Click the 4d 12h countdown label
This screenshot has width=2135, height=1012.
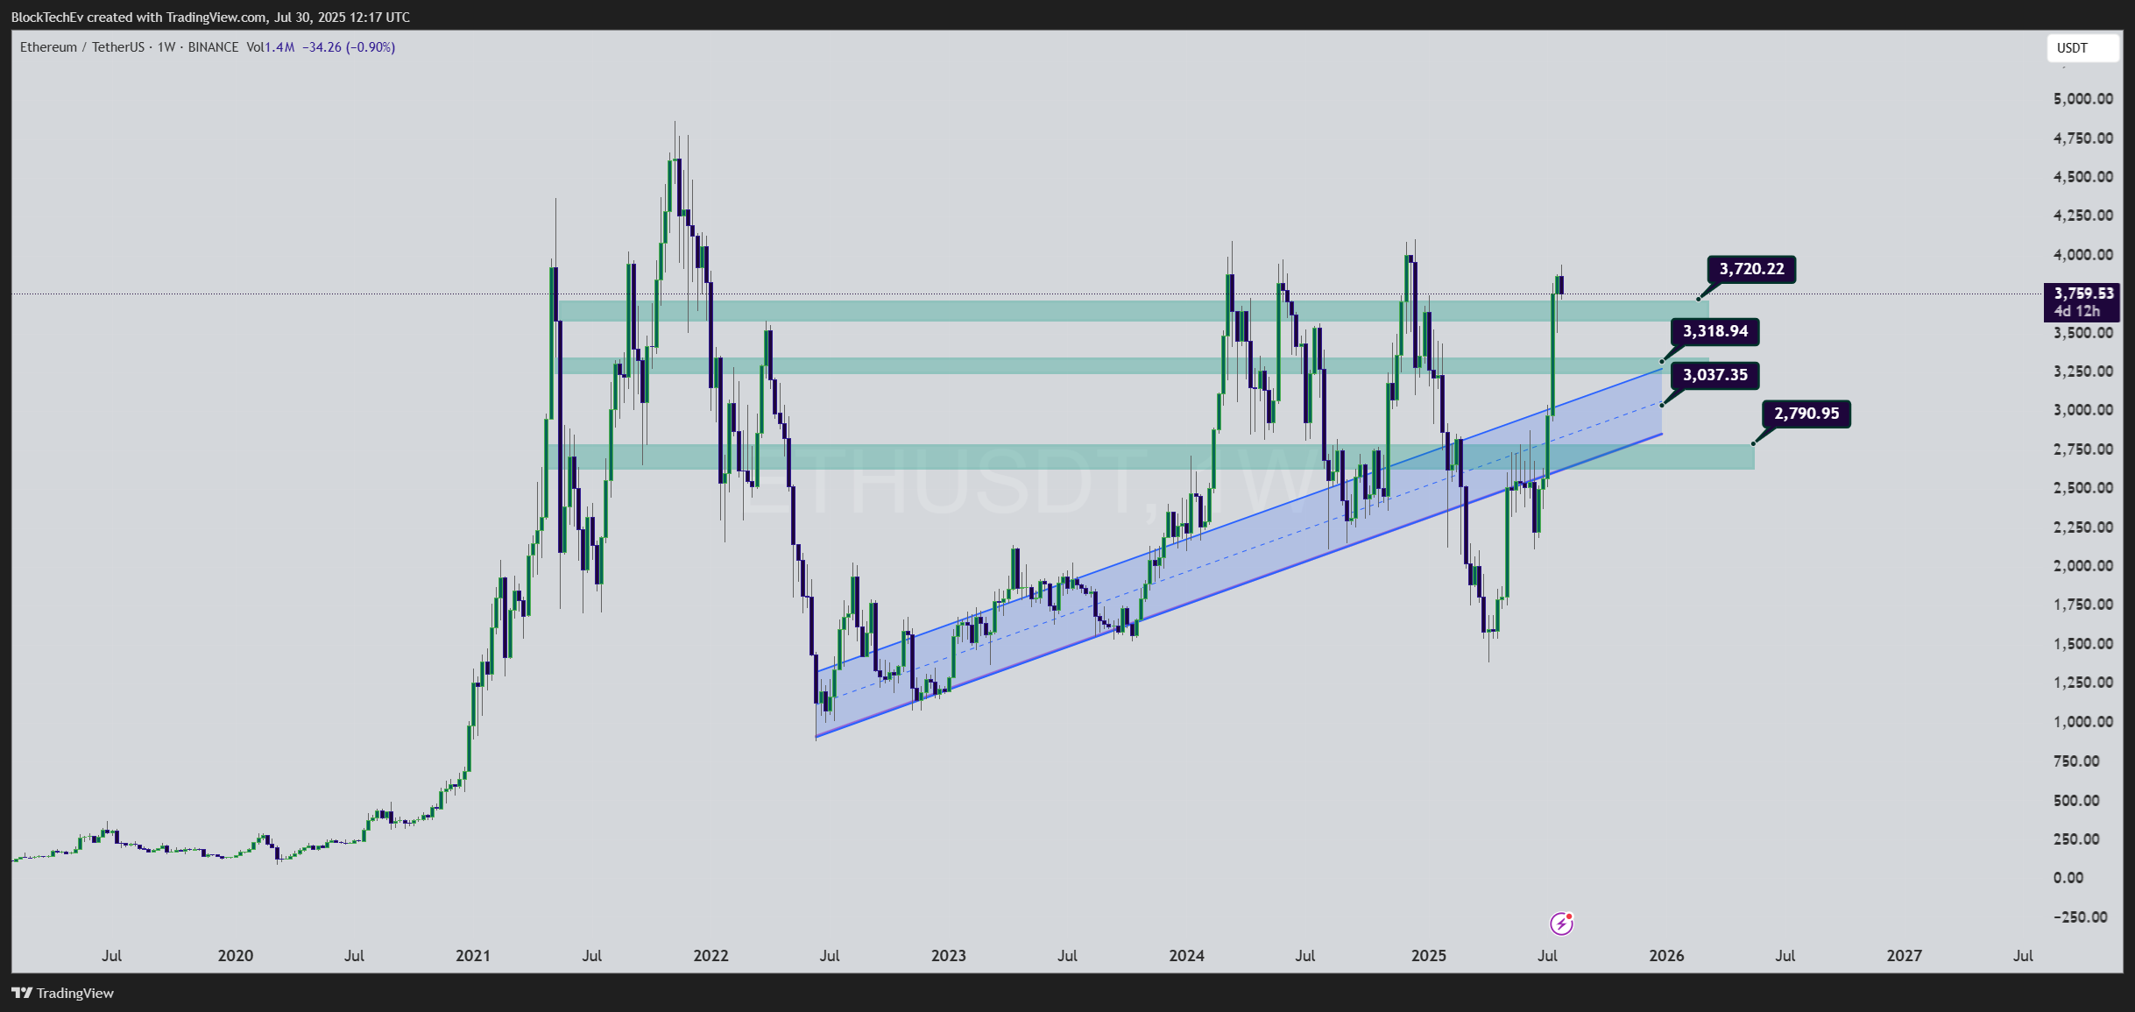click(x=2077, y=311)
